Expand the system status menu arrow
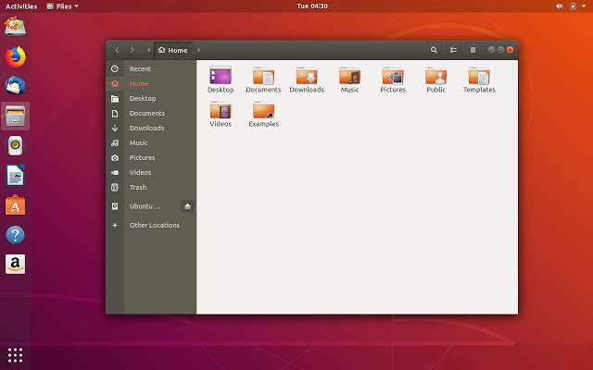593x370 pixels. tap(584, 6)
